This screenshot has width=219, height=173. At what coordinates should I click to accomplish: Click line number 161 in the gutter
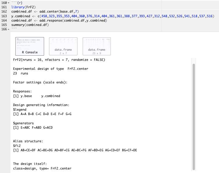click(x=4, y=7)
